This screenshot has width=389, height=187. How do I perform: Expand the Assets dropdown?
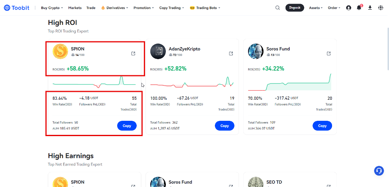tap(315, 8)
